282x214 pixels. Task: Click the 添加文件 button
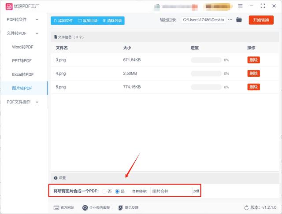click(63, 21)
